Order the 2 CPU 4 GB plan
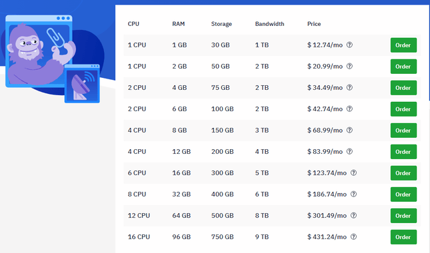 [403, 88]
